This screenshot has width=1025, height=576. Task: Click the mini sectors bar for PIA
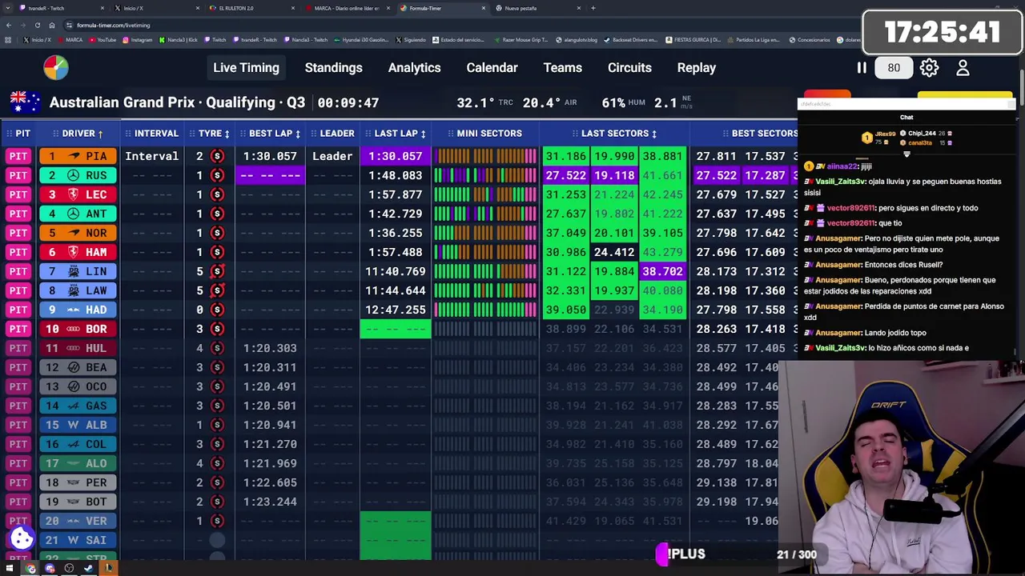point(485,156)
